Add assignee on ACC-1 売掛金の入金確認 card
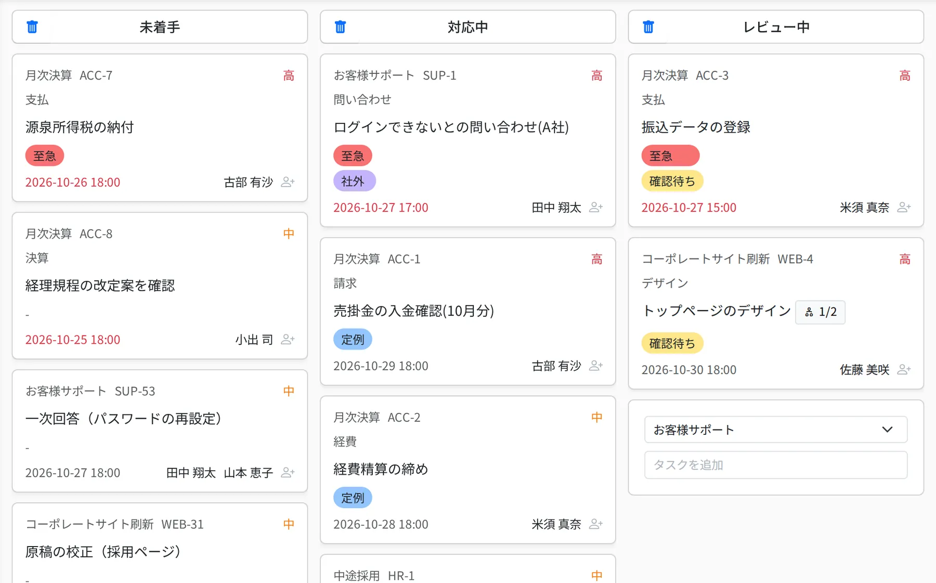 coord(596,366)
